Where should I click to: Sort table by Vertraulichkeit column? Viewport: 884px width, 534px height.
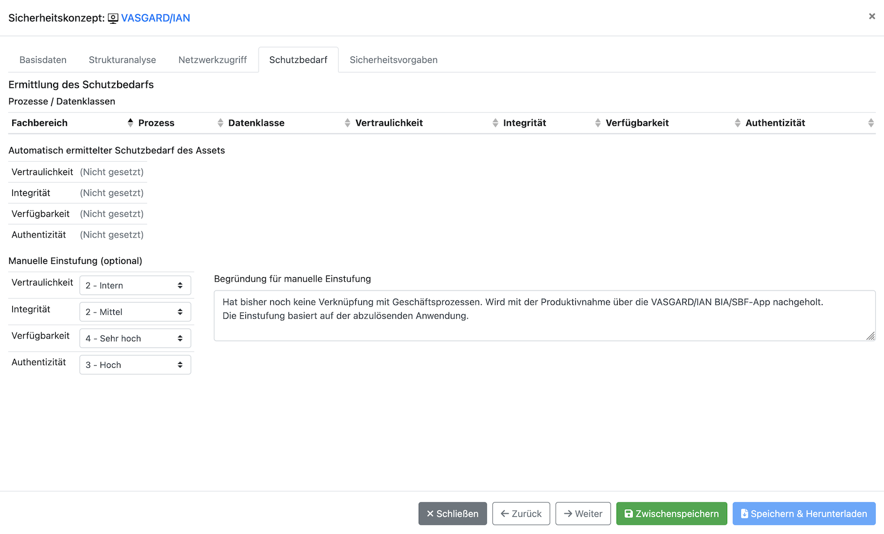point(389,123)
